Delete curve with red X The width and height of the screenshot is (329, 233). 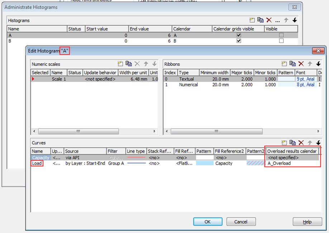301,143
